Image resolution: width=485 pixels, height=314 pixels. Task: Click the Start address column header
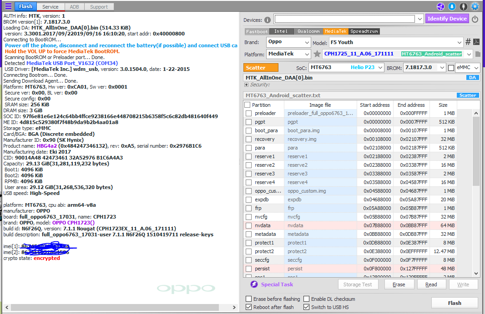pyautogui.click(x=375, y=105)
